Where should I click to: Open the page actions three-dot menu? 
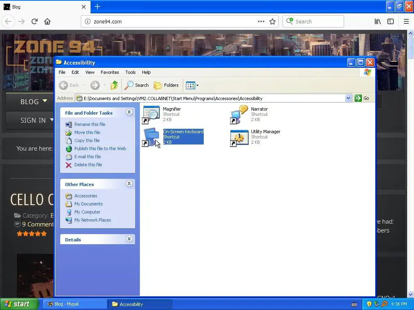tap(261, 21)
